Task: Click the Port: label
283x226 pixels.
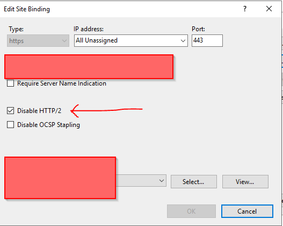Action: point(198,29)
